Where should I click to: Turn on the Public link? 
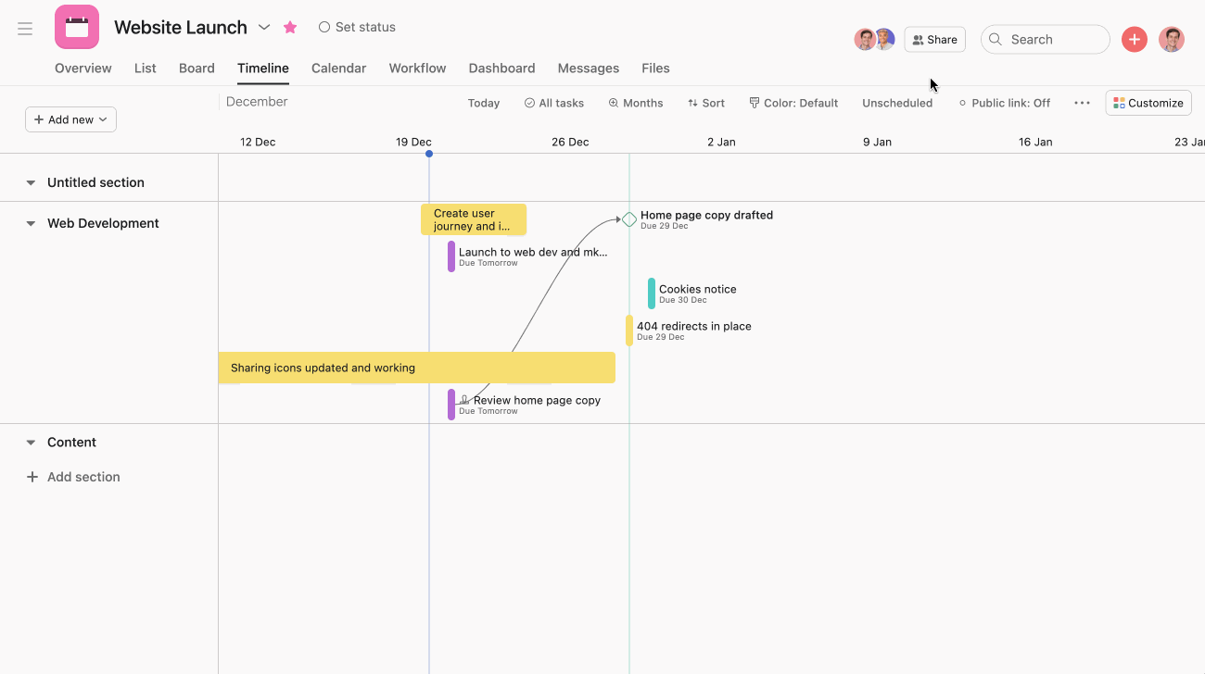[1005, 103]
